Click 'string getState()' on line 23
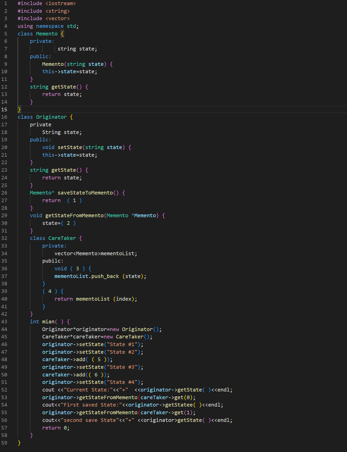 56,170
